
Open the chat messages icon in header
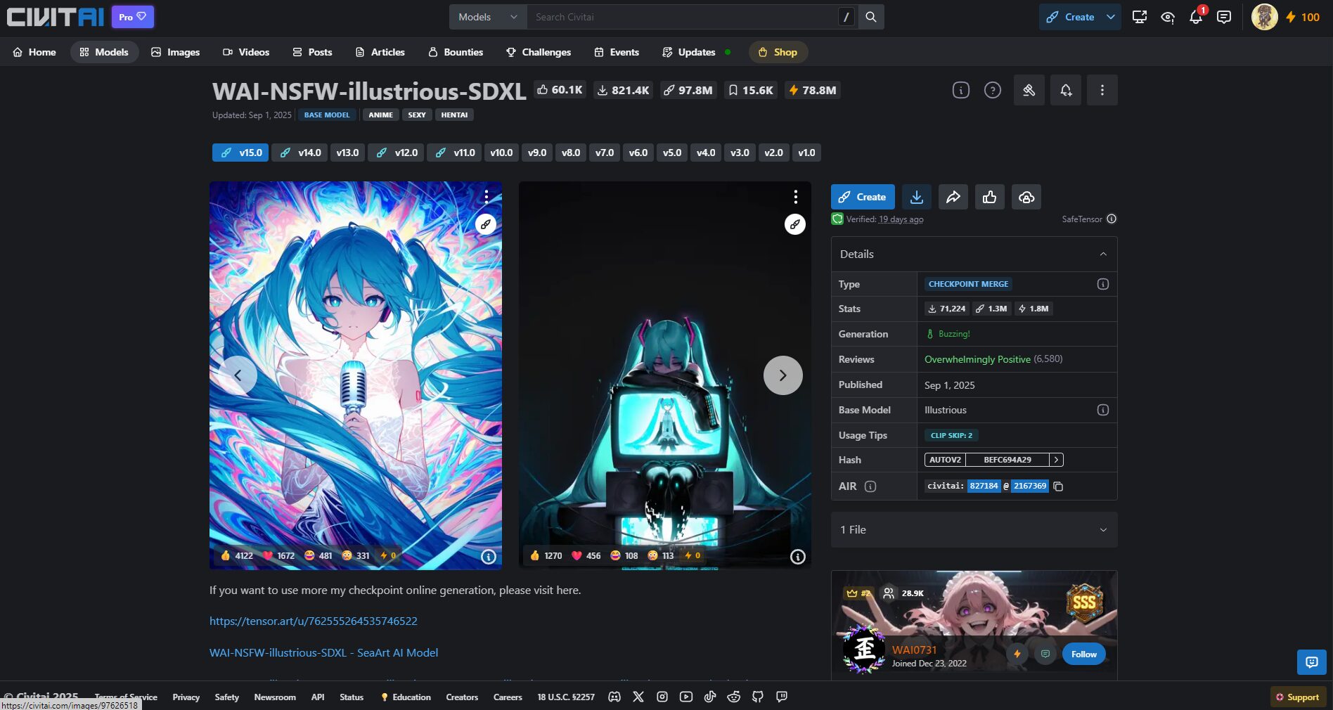click(x=1224, y=17)
